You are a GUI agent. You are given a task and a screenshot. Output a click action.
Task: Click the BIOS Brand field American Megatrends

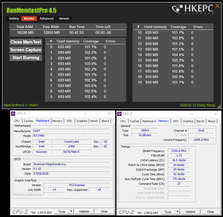71,164
